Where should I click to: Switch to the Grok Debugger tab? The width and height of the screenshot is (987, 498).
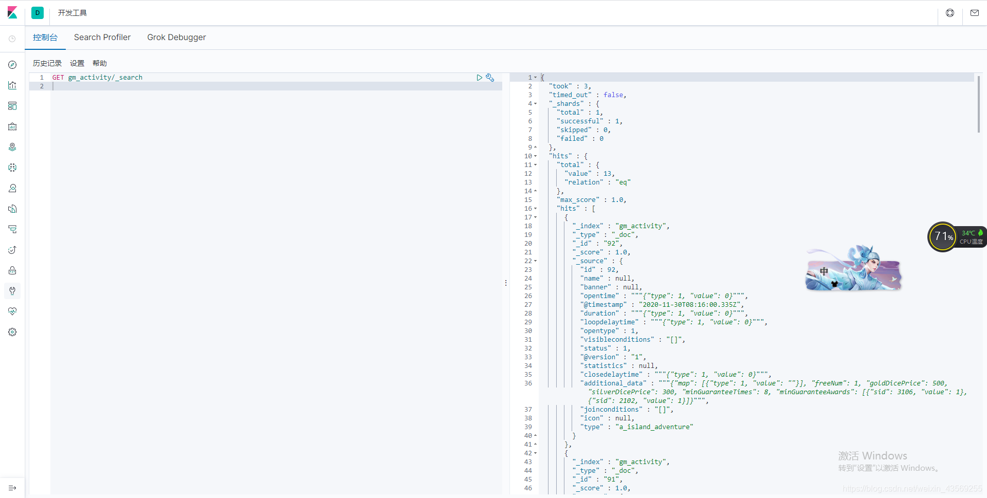tap(176, 37)
